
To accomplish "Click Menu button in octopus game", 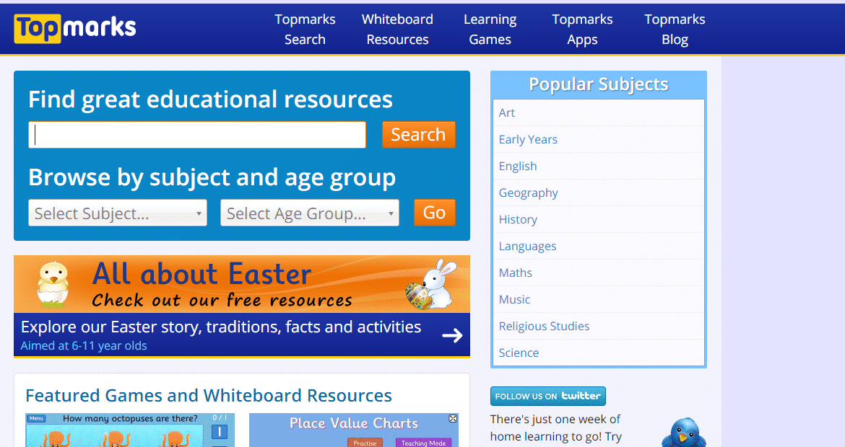I will [x=37, y=418].
